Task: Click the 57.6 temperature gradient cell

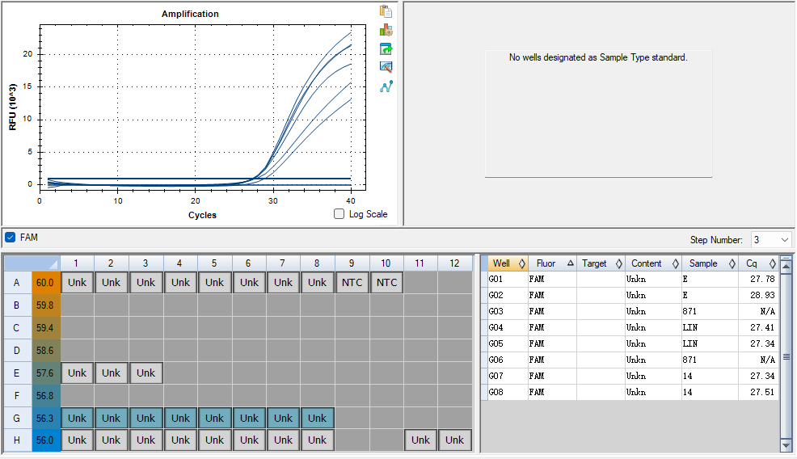Action: 46,373
